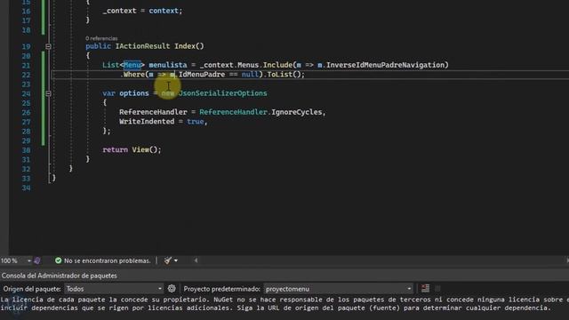The image size is (569, 320).
Task: Click 'JsonSerializerOptions' class name
Action: click(x=223, y=93)
